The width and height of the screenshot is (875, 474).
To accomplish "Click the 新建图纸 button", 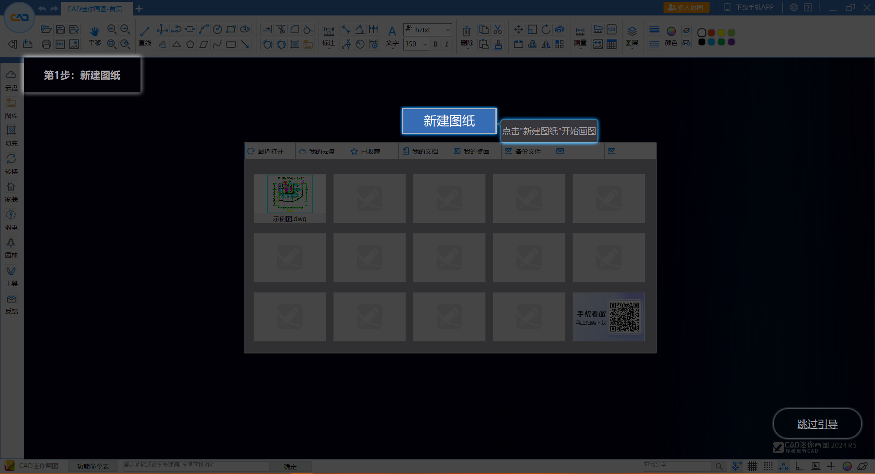I will [449, 121].
